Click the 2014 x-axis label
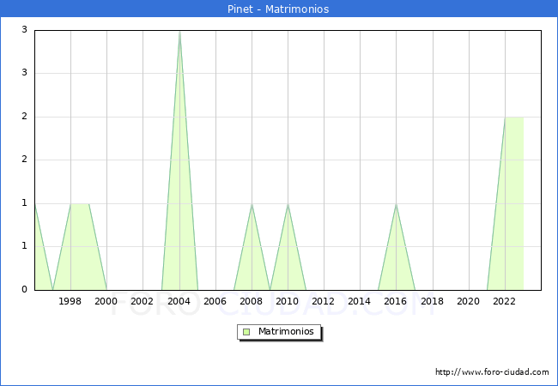Viewport: 558px width, 386px height. click(x=360, y=301)
